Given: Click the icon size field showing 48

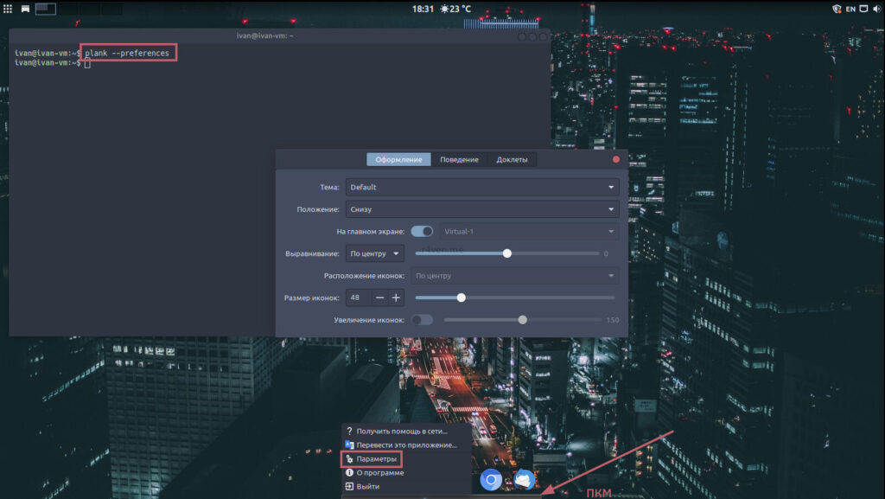Looking at the screenshot, I should point(359,297).
